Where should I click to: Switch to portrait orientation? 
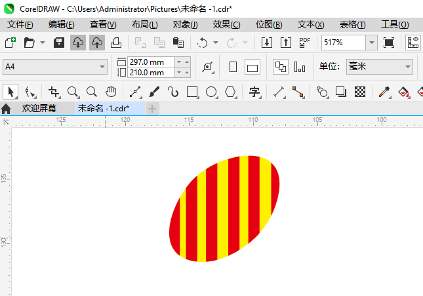point(233,67)
